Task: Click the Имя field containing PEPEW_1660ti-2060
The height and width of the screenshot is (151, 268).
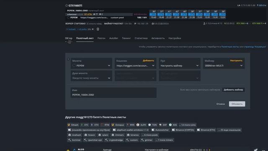Action: point(113,93)
